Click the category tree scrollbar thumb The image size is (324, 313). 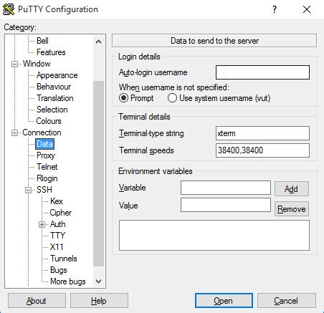coord(98,173)
